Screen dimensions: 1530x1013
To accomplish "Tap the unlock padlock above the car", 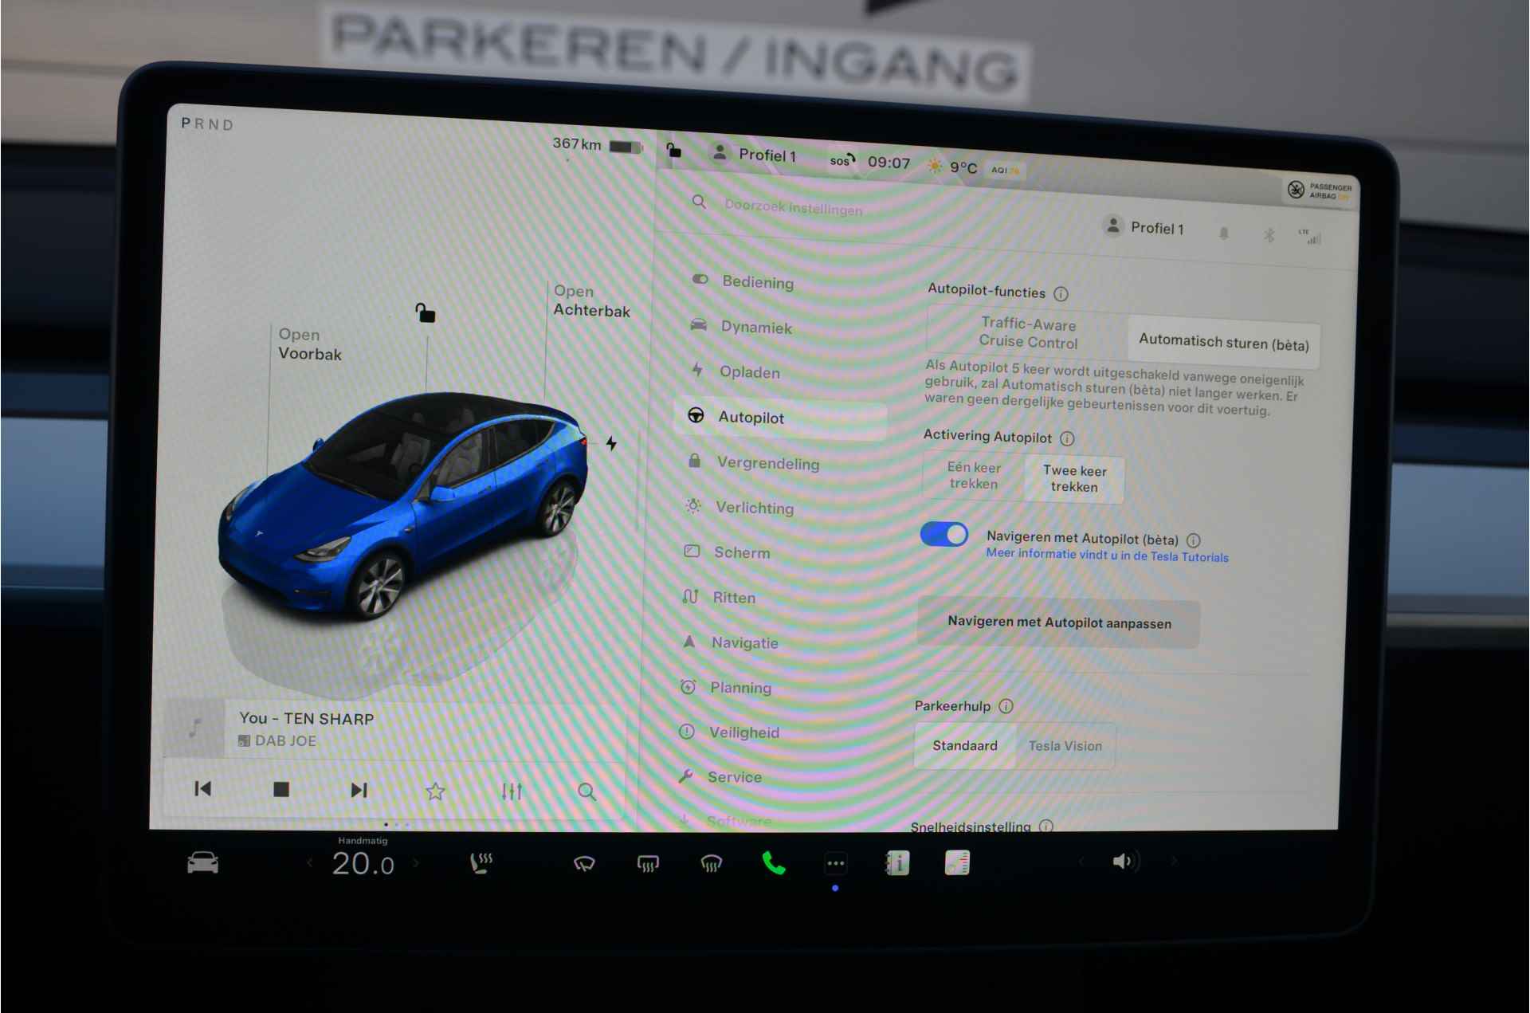I will coord(425,312).
